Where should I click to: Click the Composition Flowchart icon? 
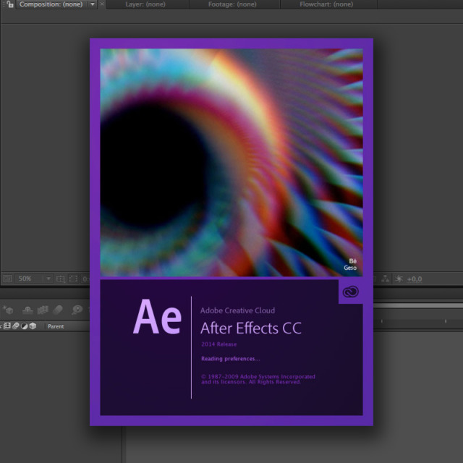386,279
